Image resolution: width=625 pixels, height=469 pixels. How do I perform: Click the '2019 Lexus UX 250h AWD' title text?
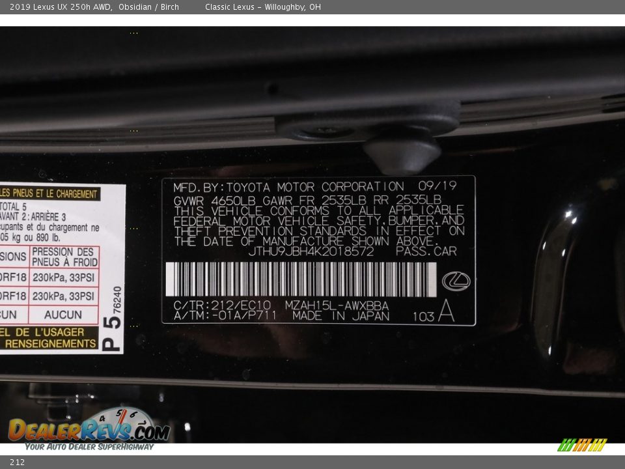(61, 7)
